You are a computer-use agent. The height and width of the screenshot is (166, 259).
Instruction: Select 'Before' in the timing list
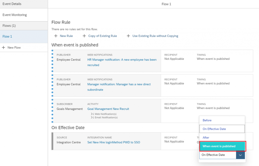(222, 120)
